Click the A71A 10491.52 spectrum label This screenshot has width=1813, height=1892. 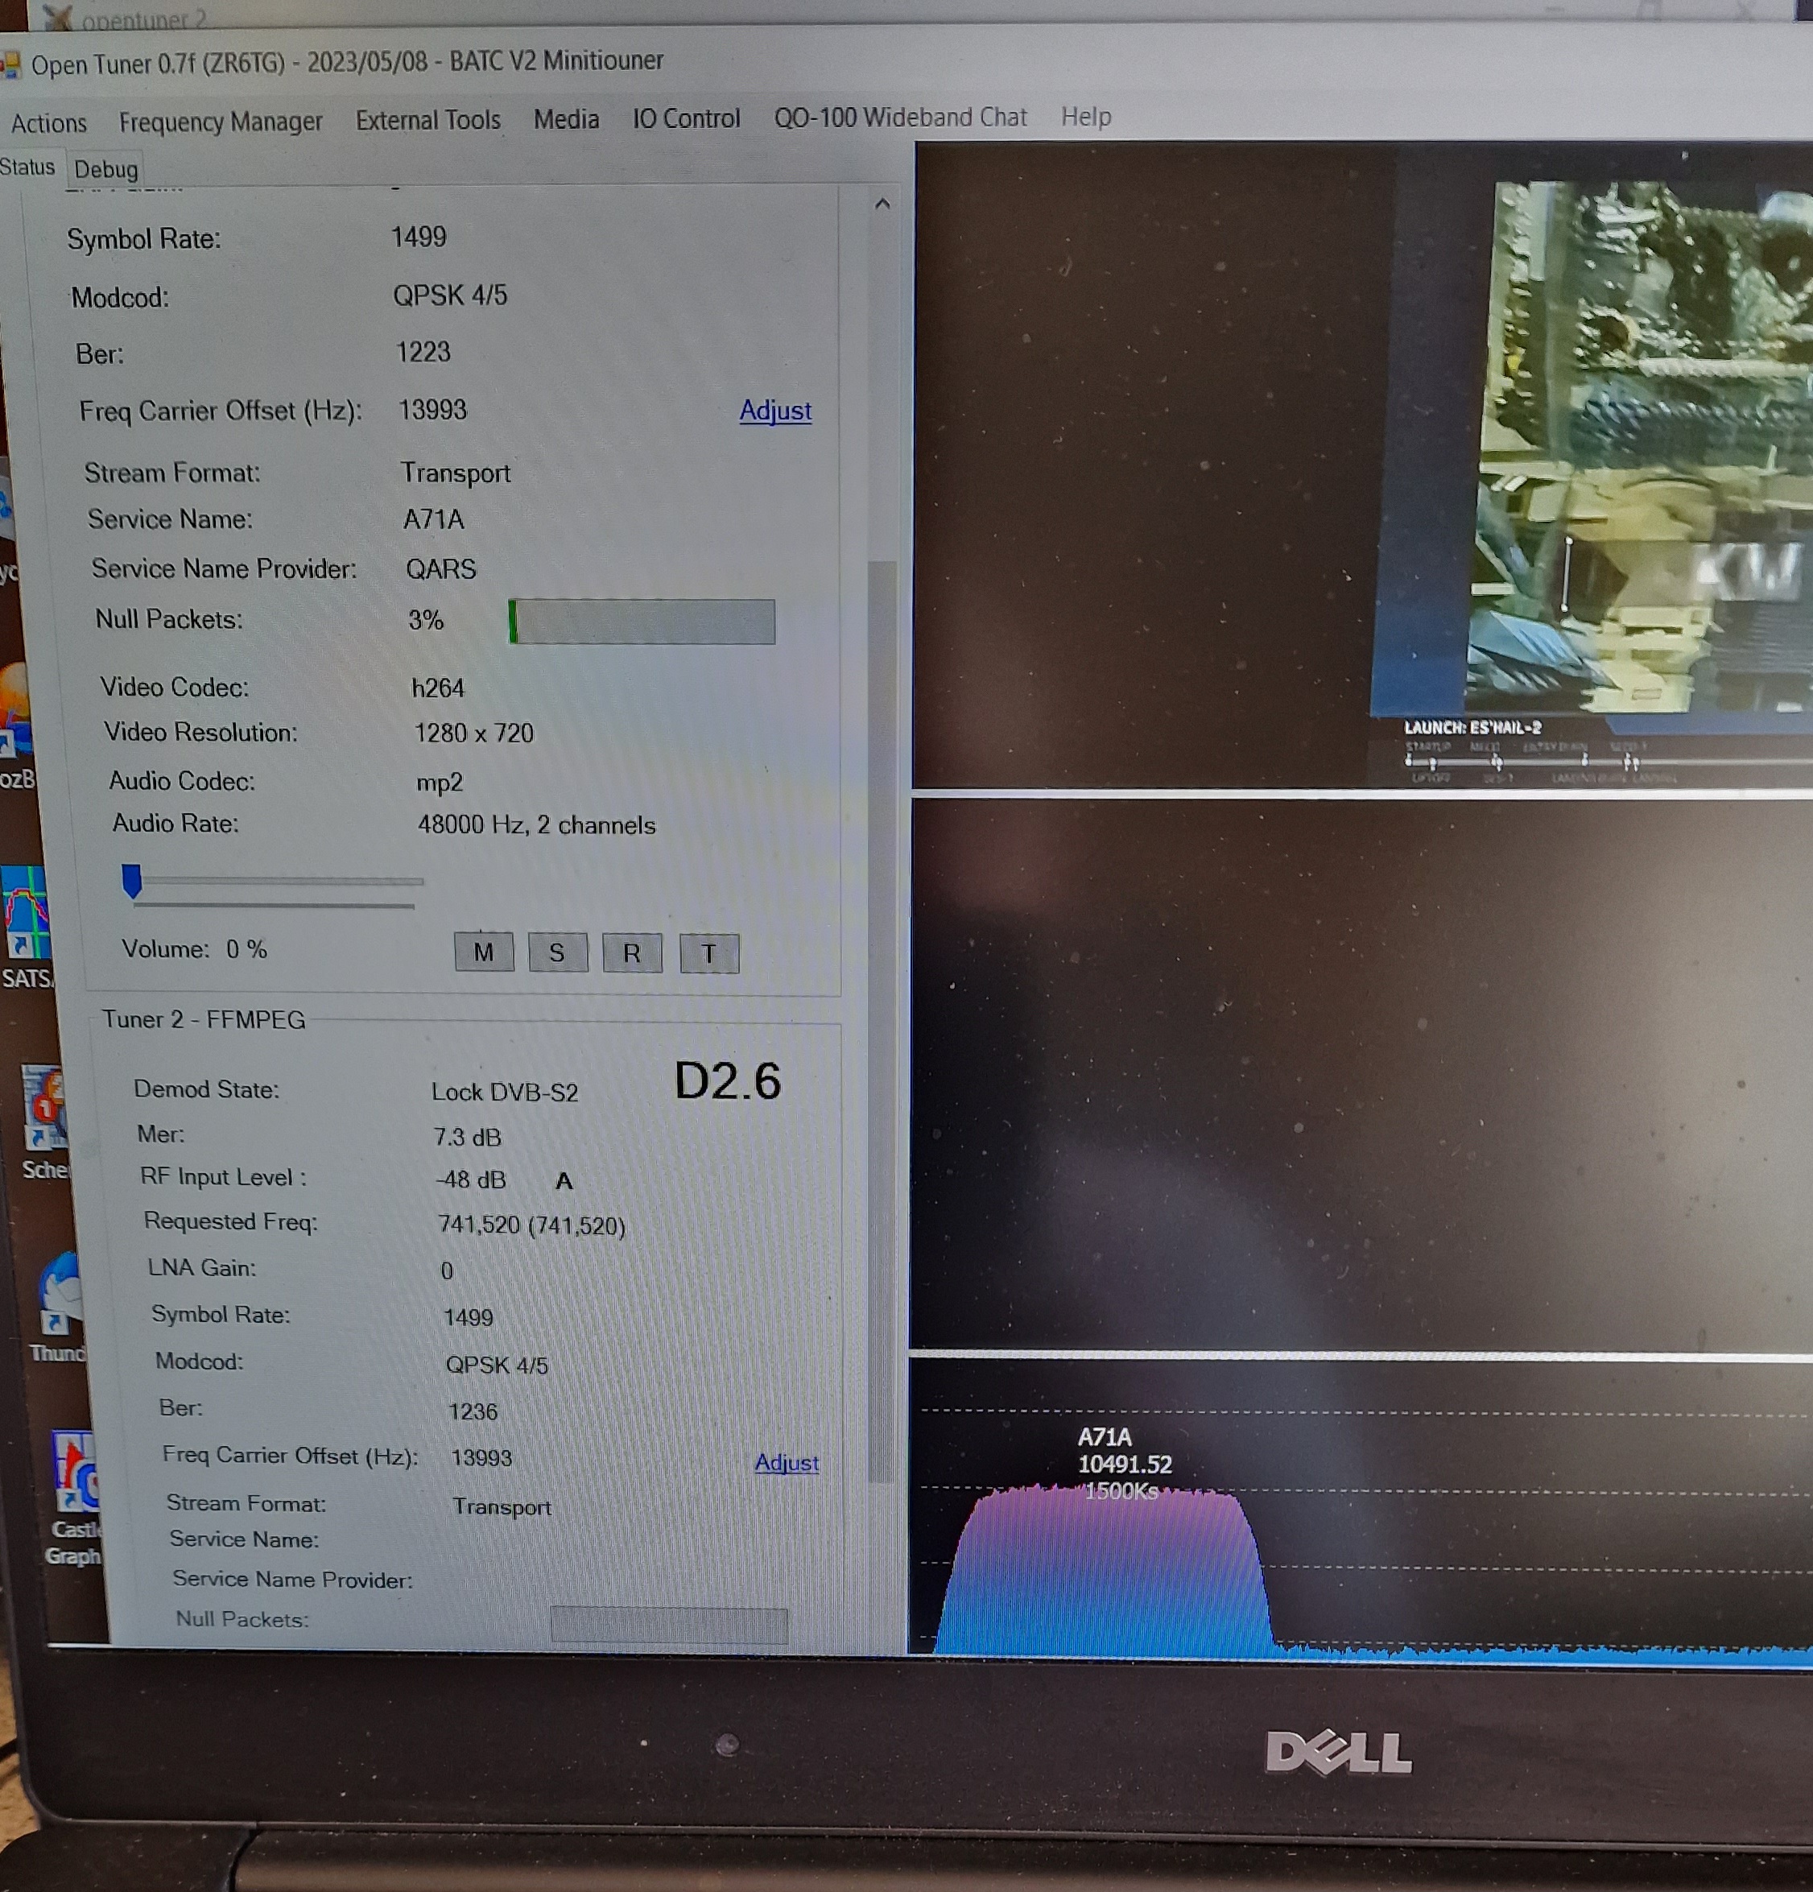pyautogui.click(x=1125, y=1464)
